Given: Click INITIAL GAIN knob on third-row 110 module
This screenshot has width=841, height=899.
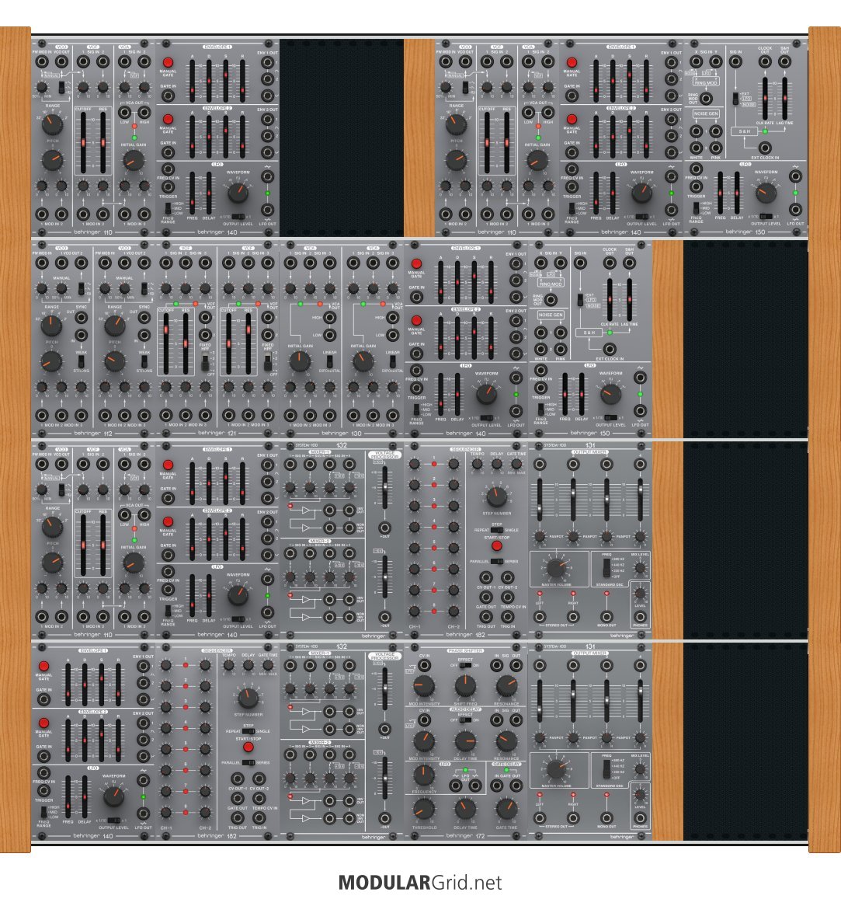Looking at the screenshot, I should 134,563.
